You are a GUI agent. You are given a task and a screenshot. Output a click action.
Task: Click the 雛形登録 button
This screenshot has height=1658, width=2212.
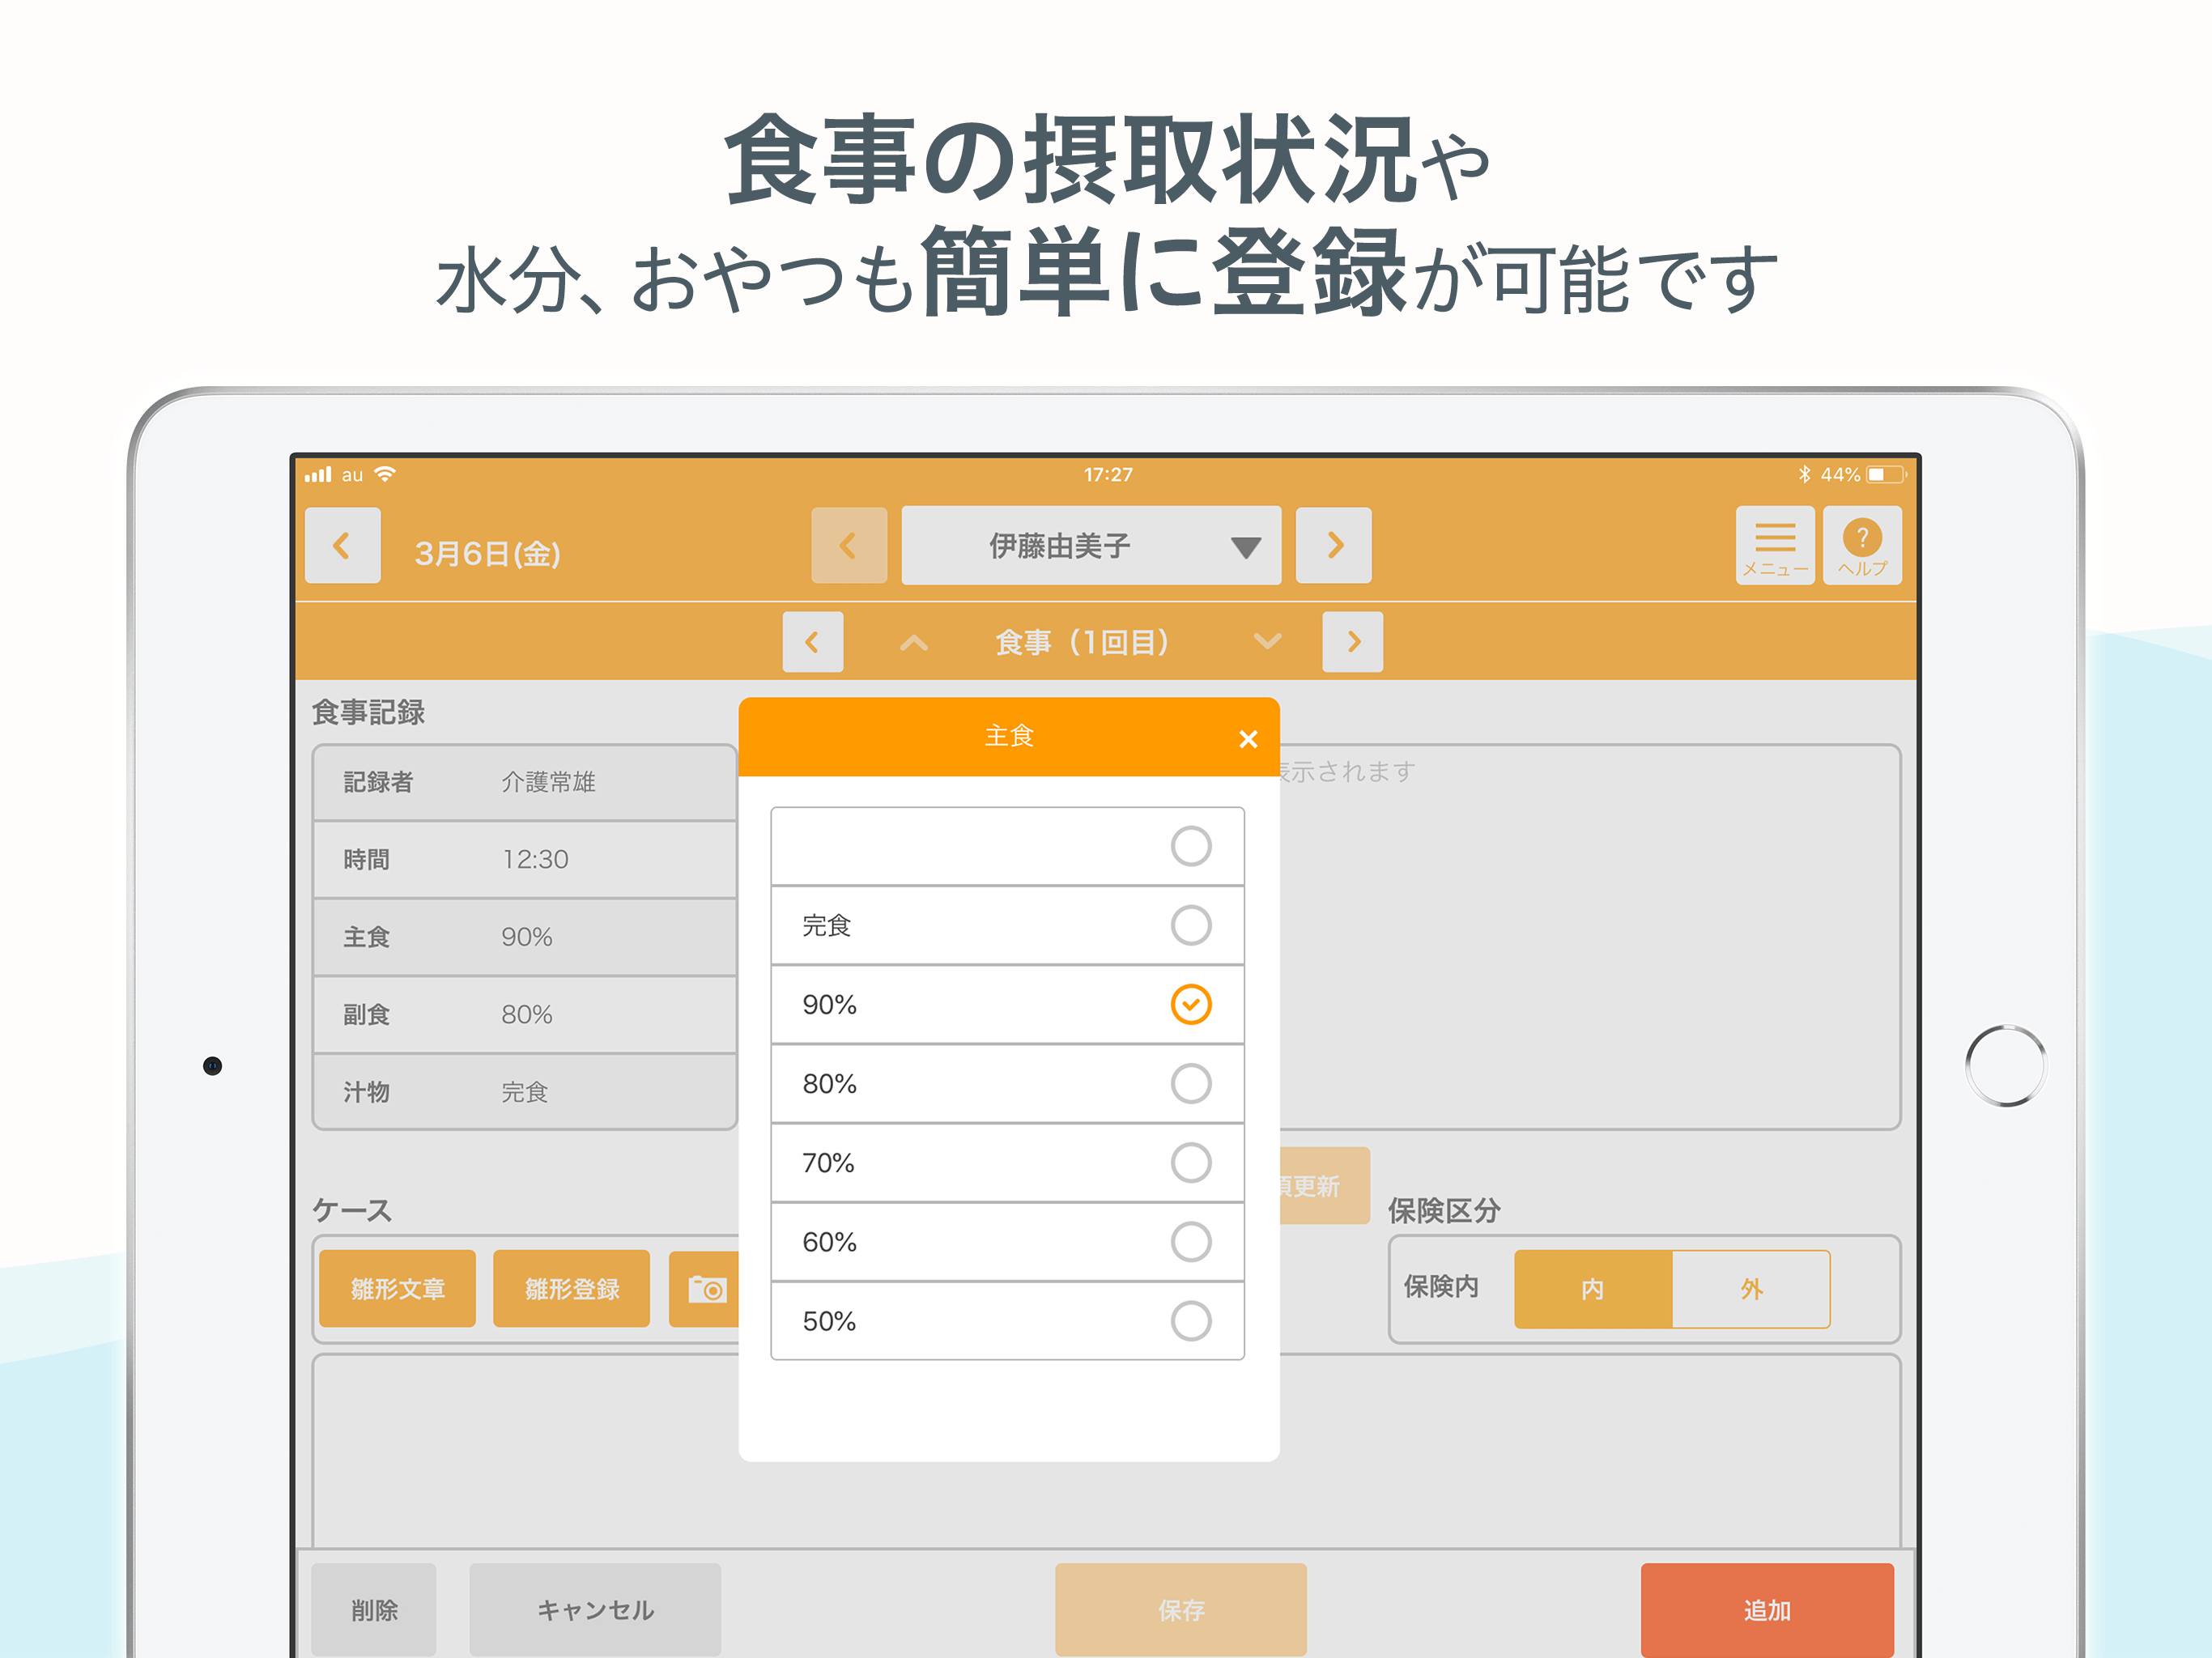click(572, 1289)
